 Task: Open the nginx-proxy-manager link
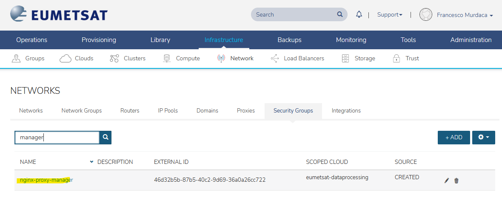click(x=46, y=180)
